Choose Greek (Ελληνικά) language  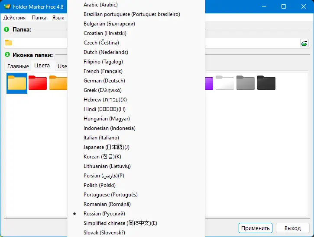[136, 90]
